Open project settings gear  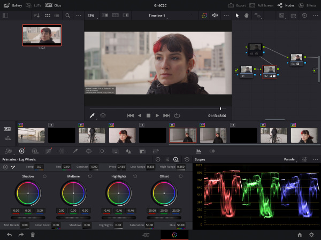(x=311, y=235)
